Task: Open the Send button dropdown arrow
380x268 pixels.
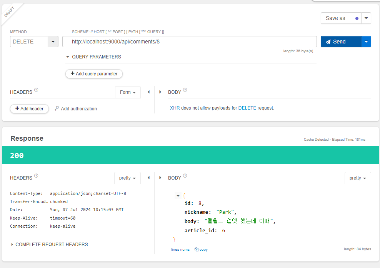Action: click(366, 42)
